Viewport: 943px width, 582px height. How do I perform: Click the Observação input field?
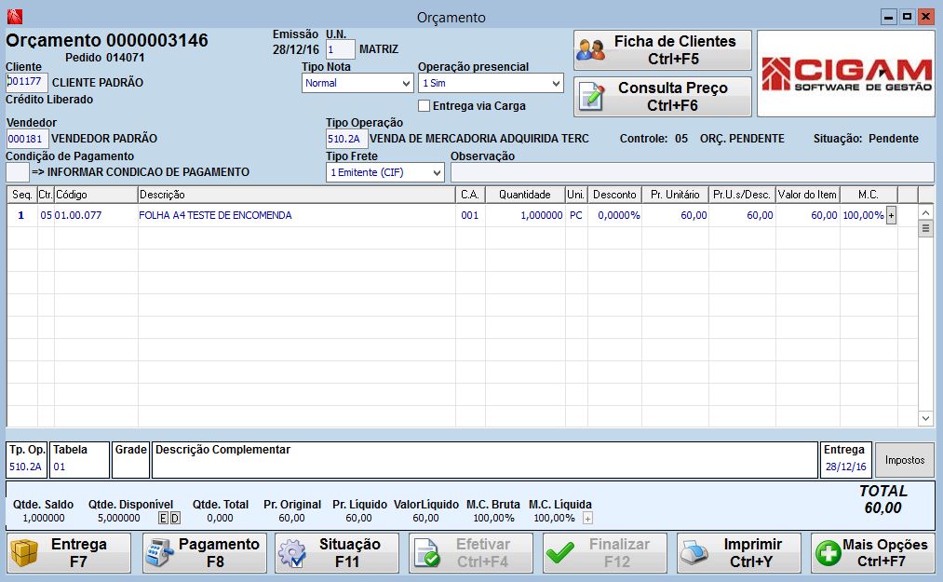pos(693,172)
